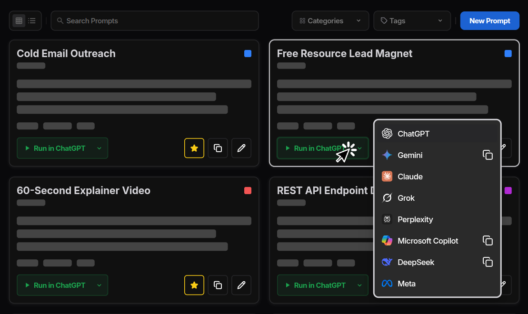Switch to list view
The height and width of the screenshot is (314, 528).
(31, 20)
